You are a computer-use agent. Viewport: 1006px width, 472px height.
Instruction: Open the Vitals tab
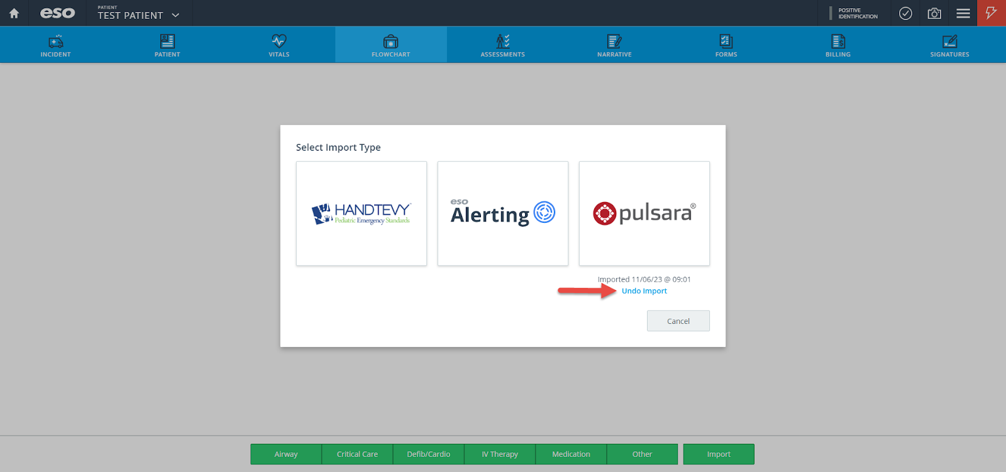coord(279,45)
